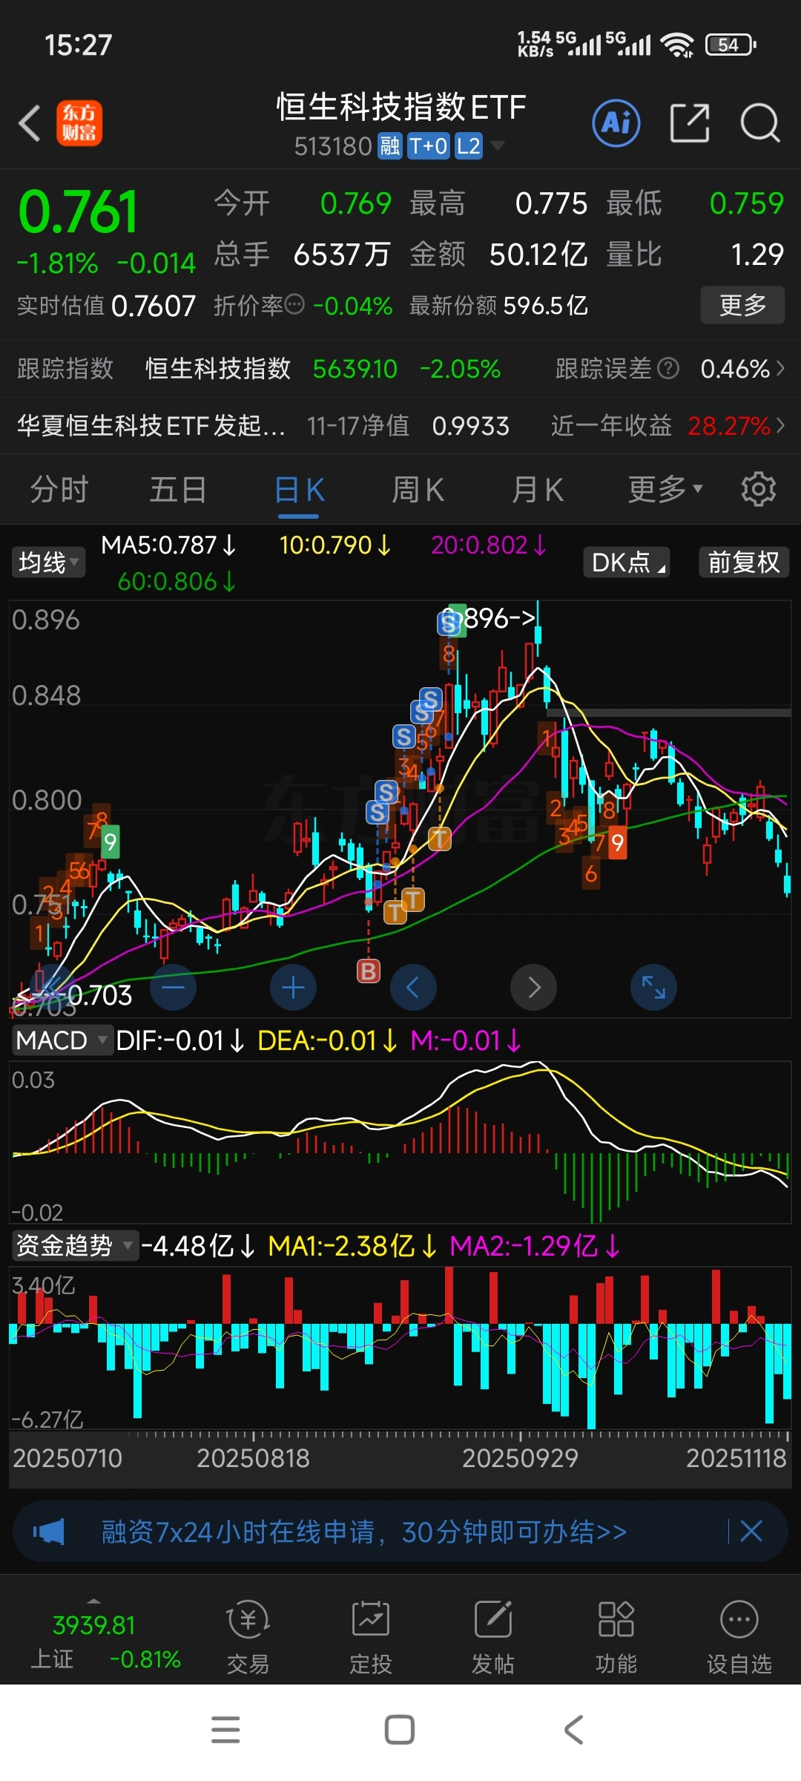Switch to 五日 tab
801x1781 pixels.
[178, 489]
